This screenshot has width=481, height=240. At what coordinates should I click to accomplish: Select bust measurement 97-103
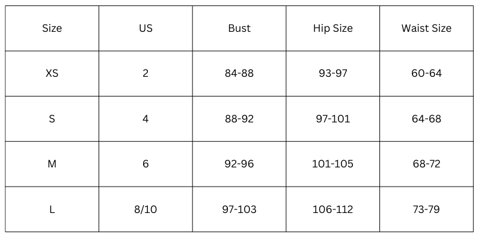pos(239,209)
